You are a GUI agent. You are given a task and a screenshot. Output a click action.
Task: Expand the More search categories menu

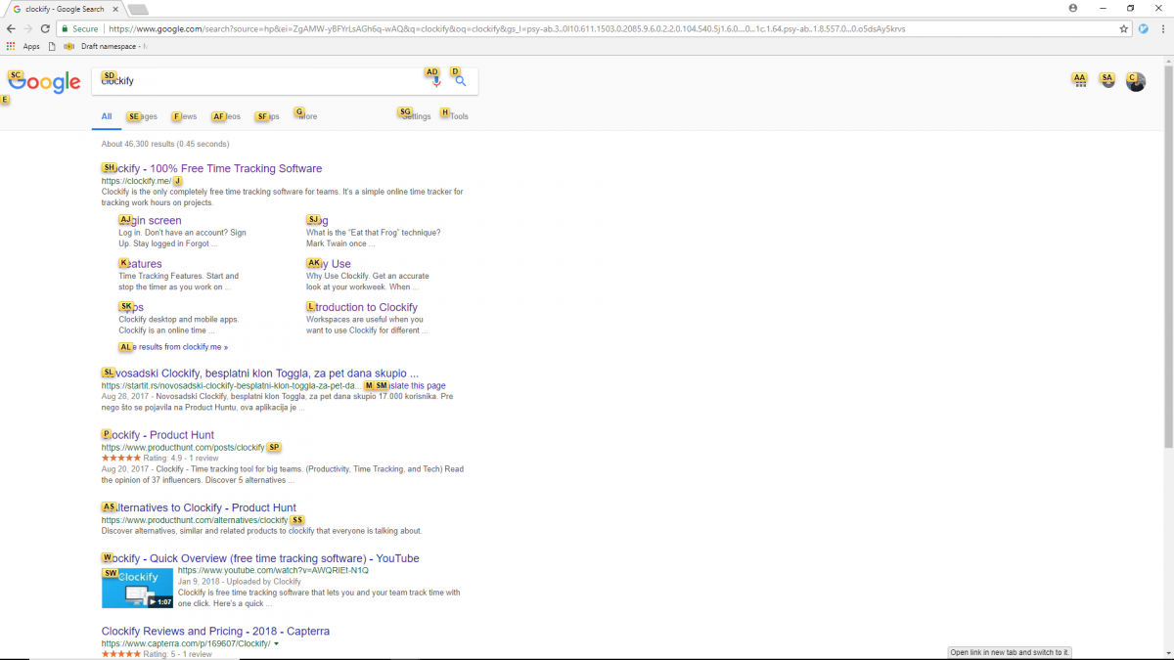click(306, 116)
